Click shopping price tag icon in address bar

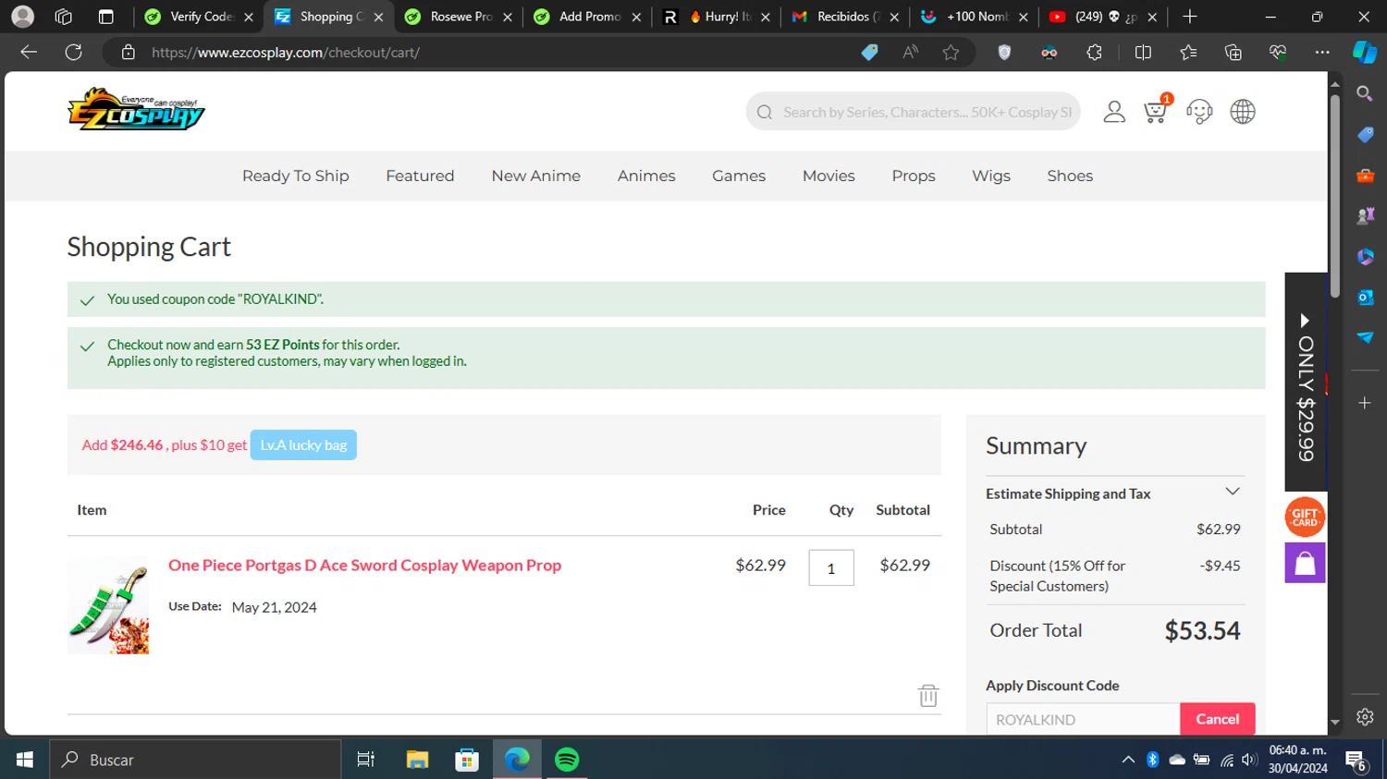point(869,53)
